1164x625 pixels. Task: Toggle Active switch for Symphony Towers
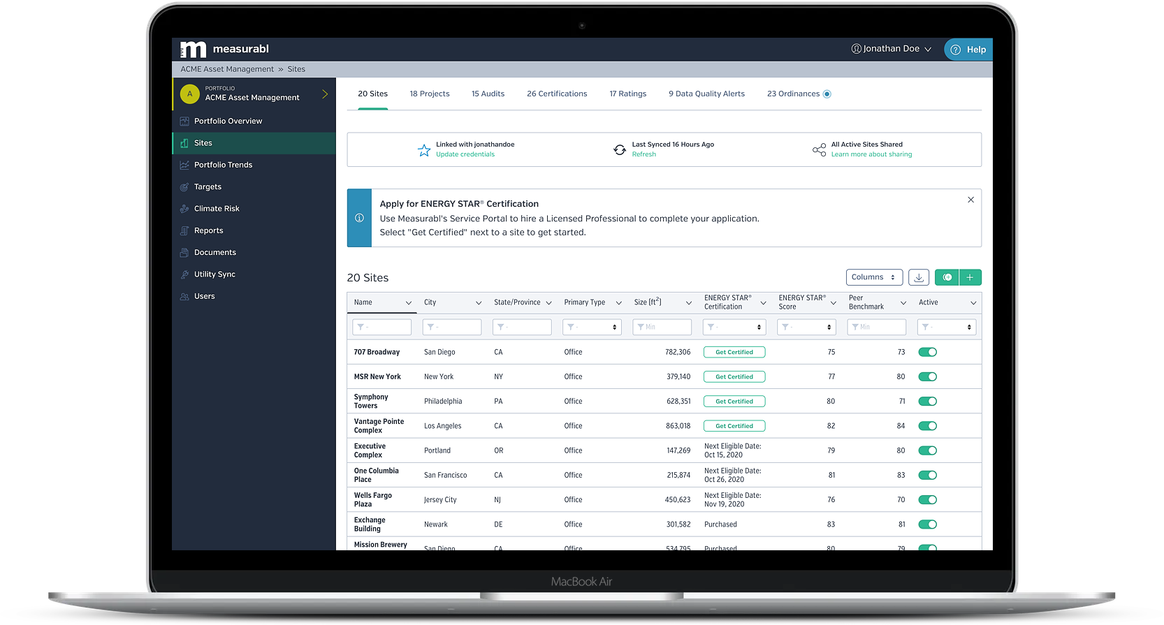click(928, 402)
